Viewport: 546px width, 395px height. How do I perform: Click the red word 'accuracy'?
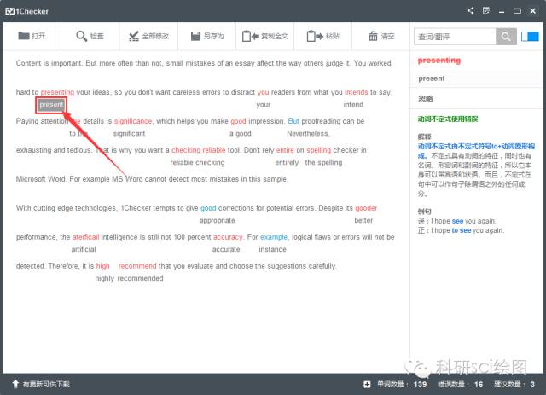tap(228, 237)
